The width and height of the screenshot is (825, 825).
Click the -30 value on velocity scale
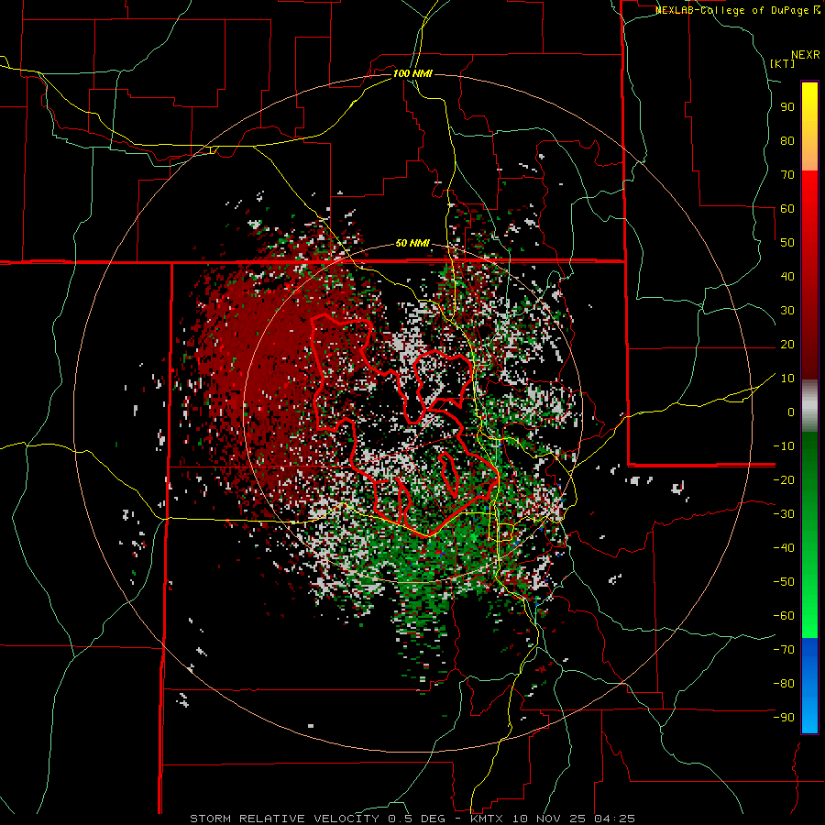(784, 514)
